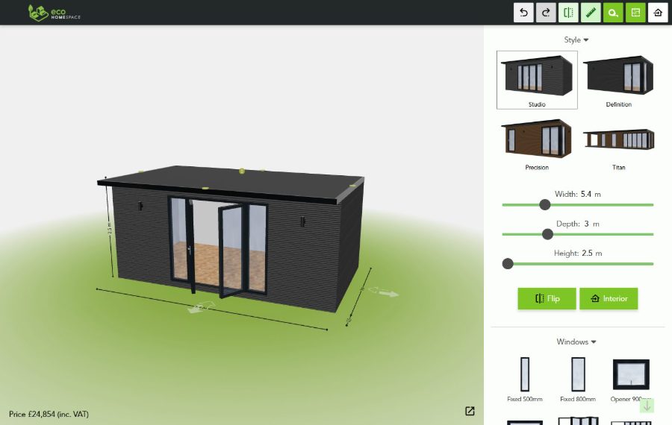
Task: Toggle the ruler dimensions tool
Action: (591, 13)
